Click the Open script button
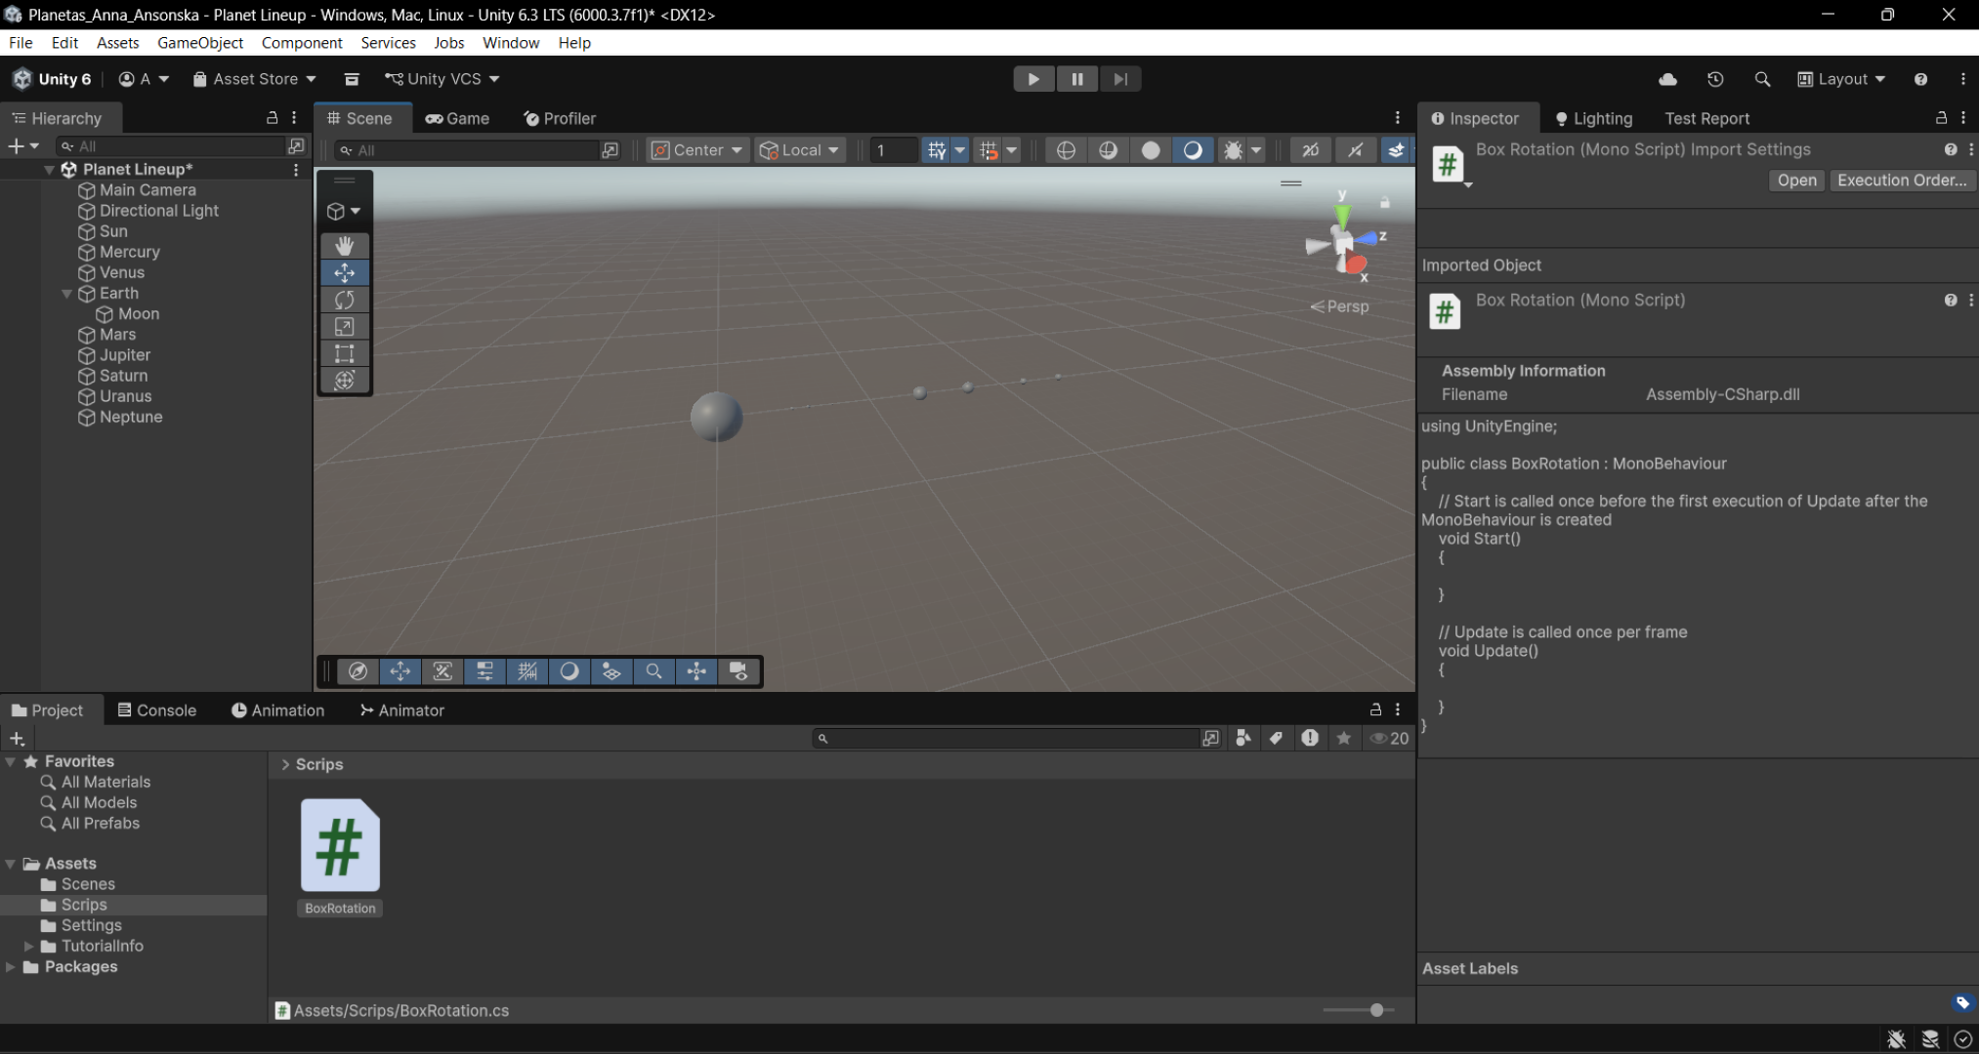Screen dimensions: 1979x1054 (1795, 181)
